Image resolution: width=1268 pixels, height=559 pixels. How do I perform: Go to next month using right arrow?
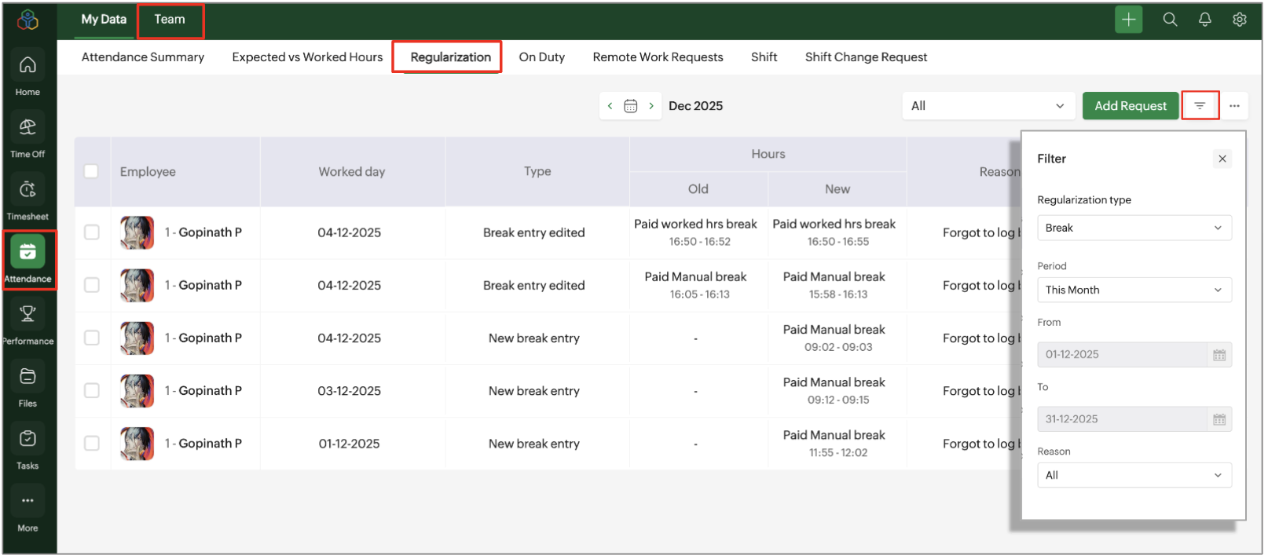(651, 106)
